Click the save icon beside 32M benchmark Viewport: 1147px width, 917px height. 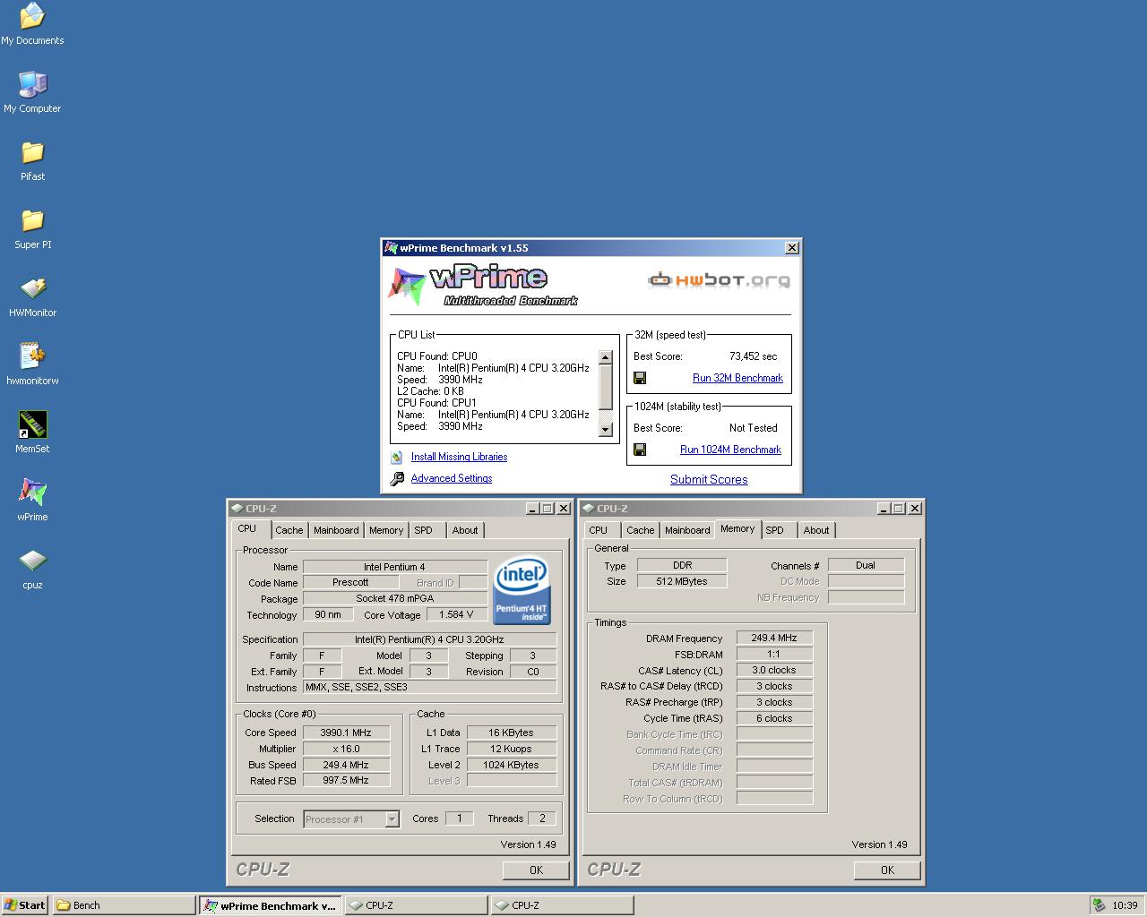click(640, 378)
